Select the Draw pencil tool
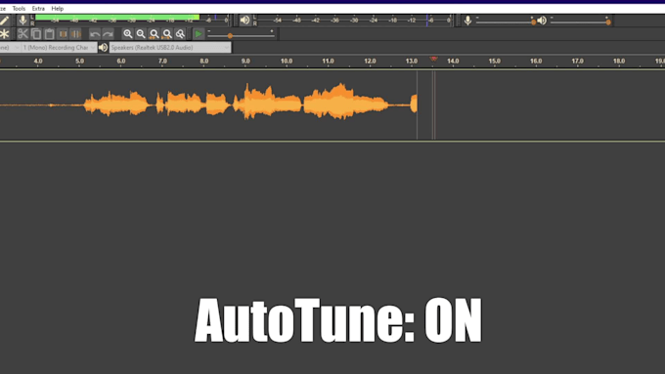Viewport: 665px width, 374px height. click(x=4, y=21)
